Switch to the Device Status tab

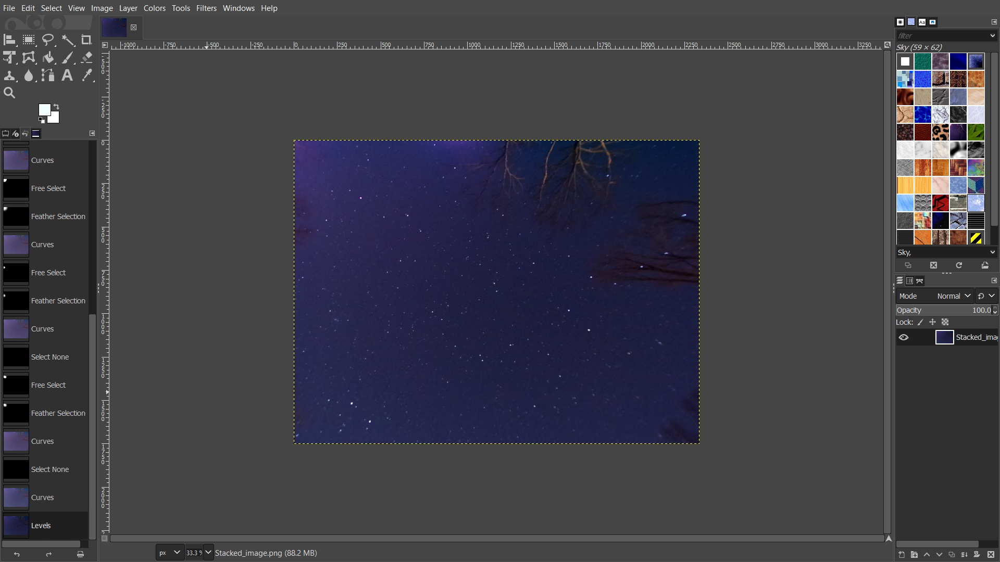click(15, 134)
